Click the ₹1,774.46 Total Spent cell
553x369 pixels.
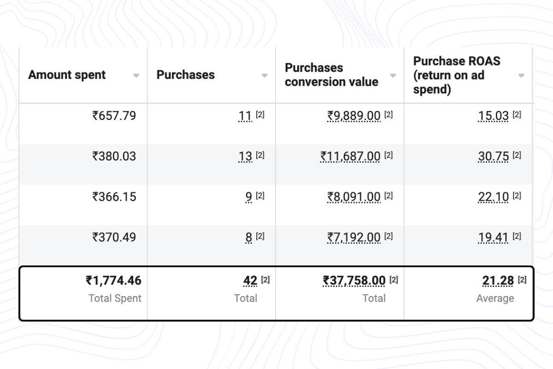[113, 280]
